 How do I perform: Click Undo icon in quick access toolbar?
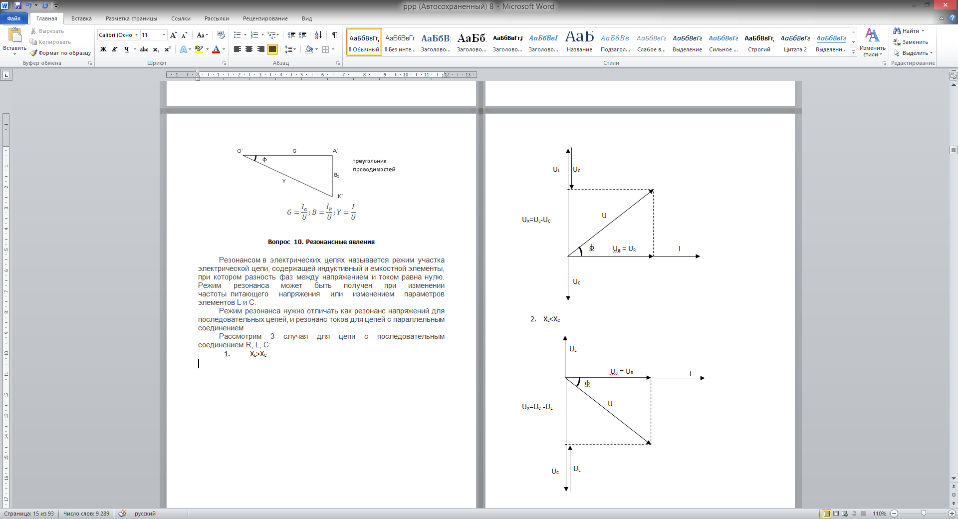tap(28, 5)
